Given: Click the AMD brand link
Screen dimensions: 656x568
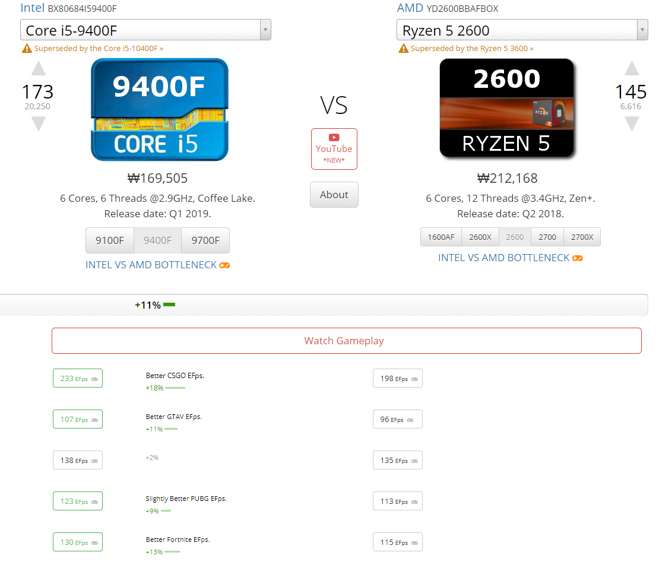Looking at the screenshot, I should point(410,8).
